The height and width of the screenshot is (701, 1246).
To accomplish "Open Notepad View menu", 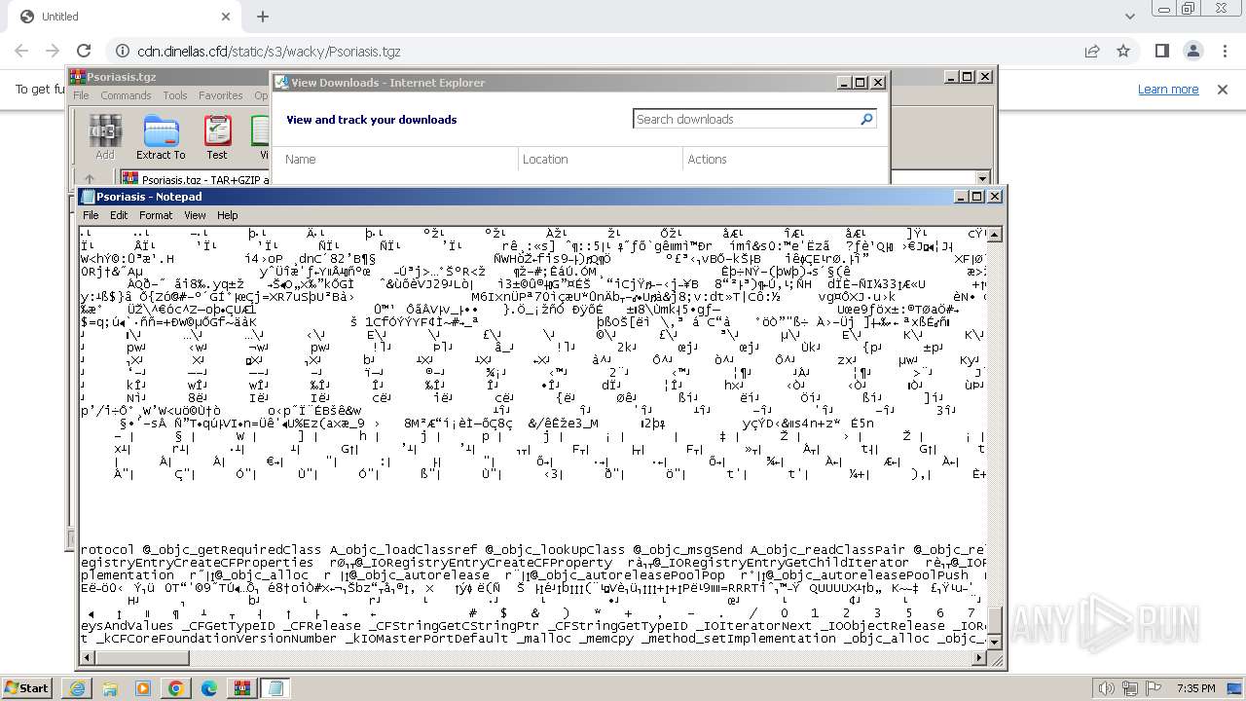I will tap(195, 215).
